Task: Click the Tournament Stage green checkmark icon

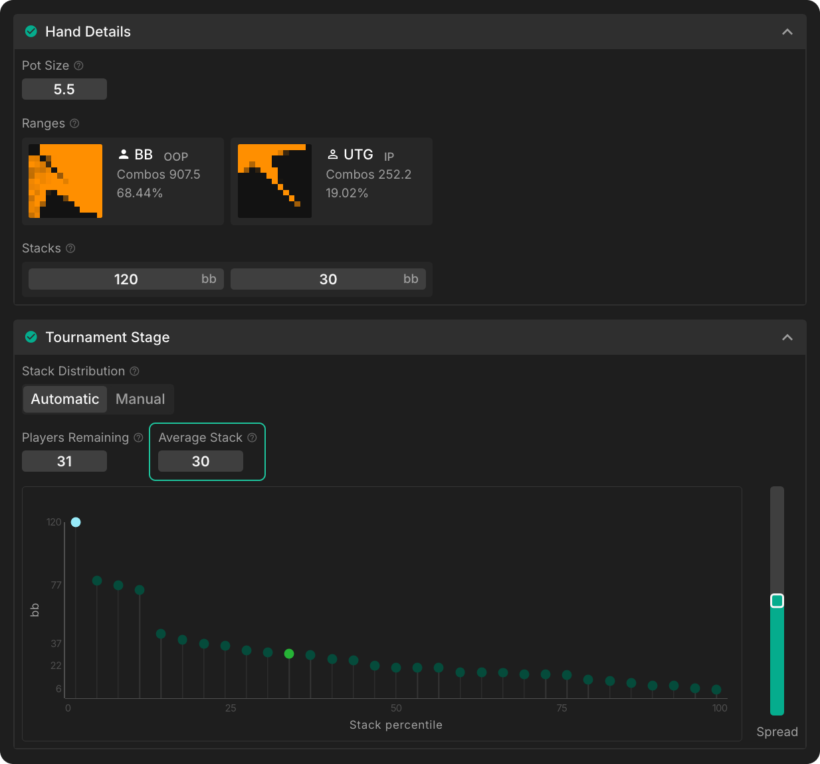Action: 31,337
